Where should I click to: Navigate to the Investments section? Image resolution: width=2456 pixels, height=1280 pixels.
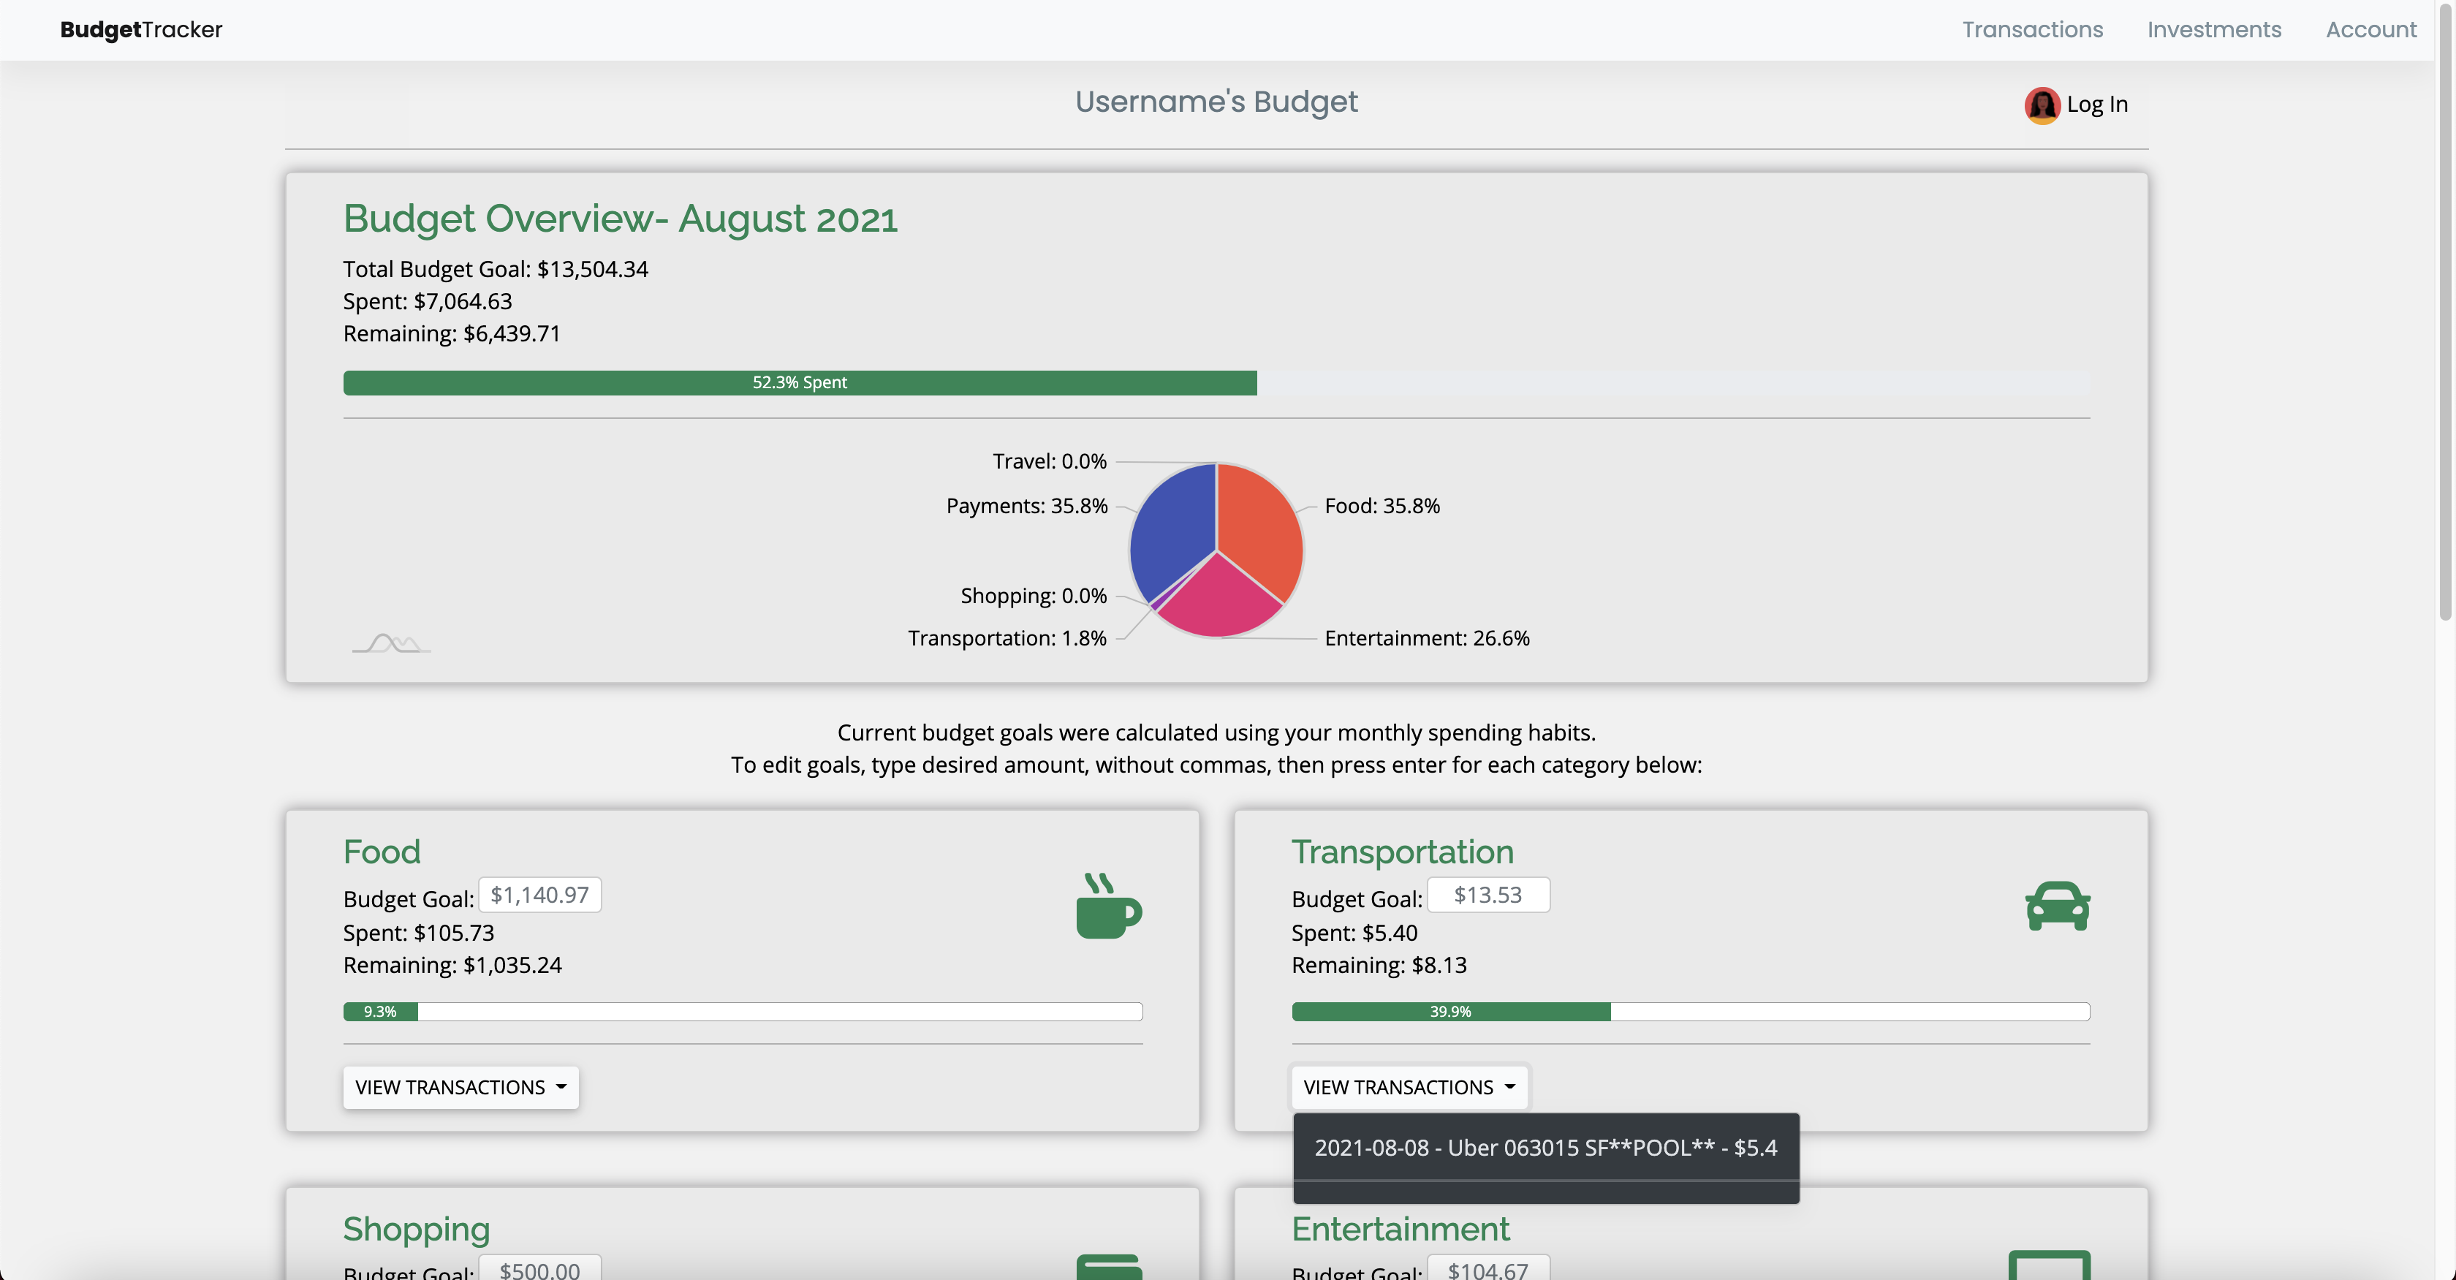tap(2214, 29)
